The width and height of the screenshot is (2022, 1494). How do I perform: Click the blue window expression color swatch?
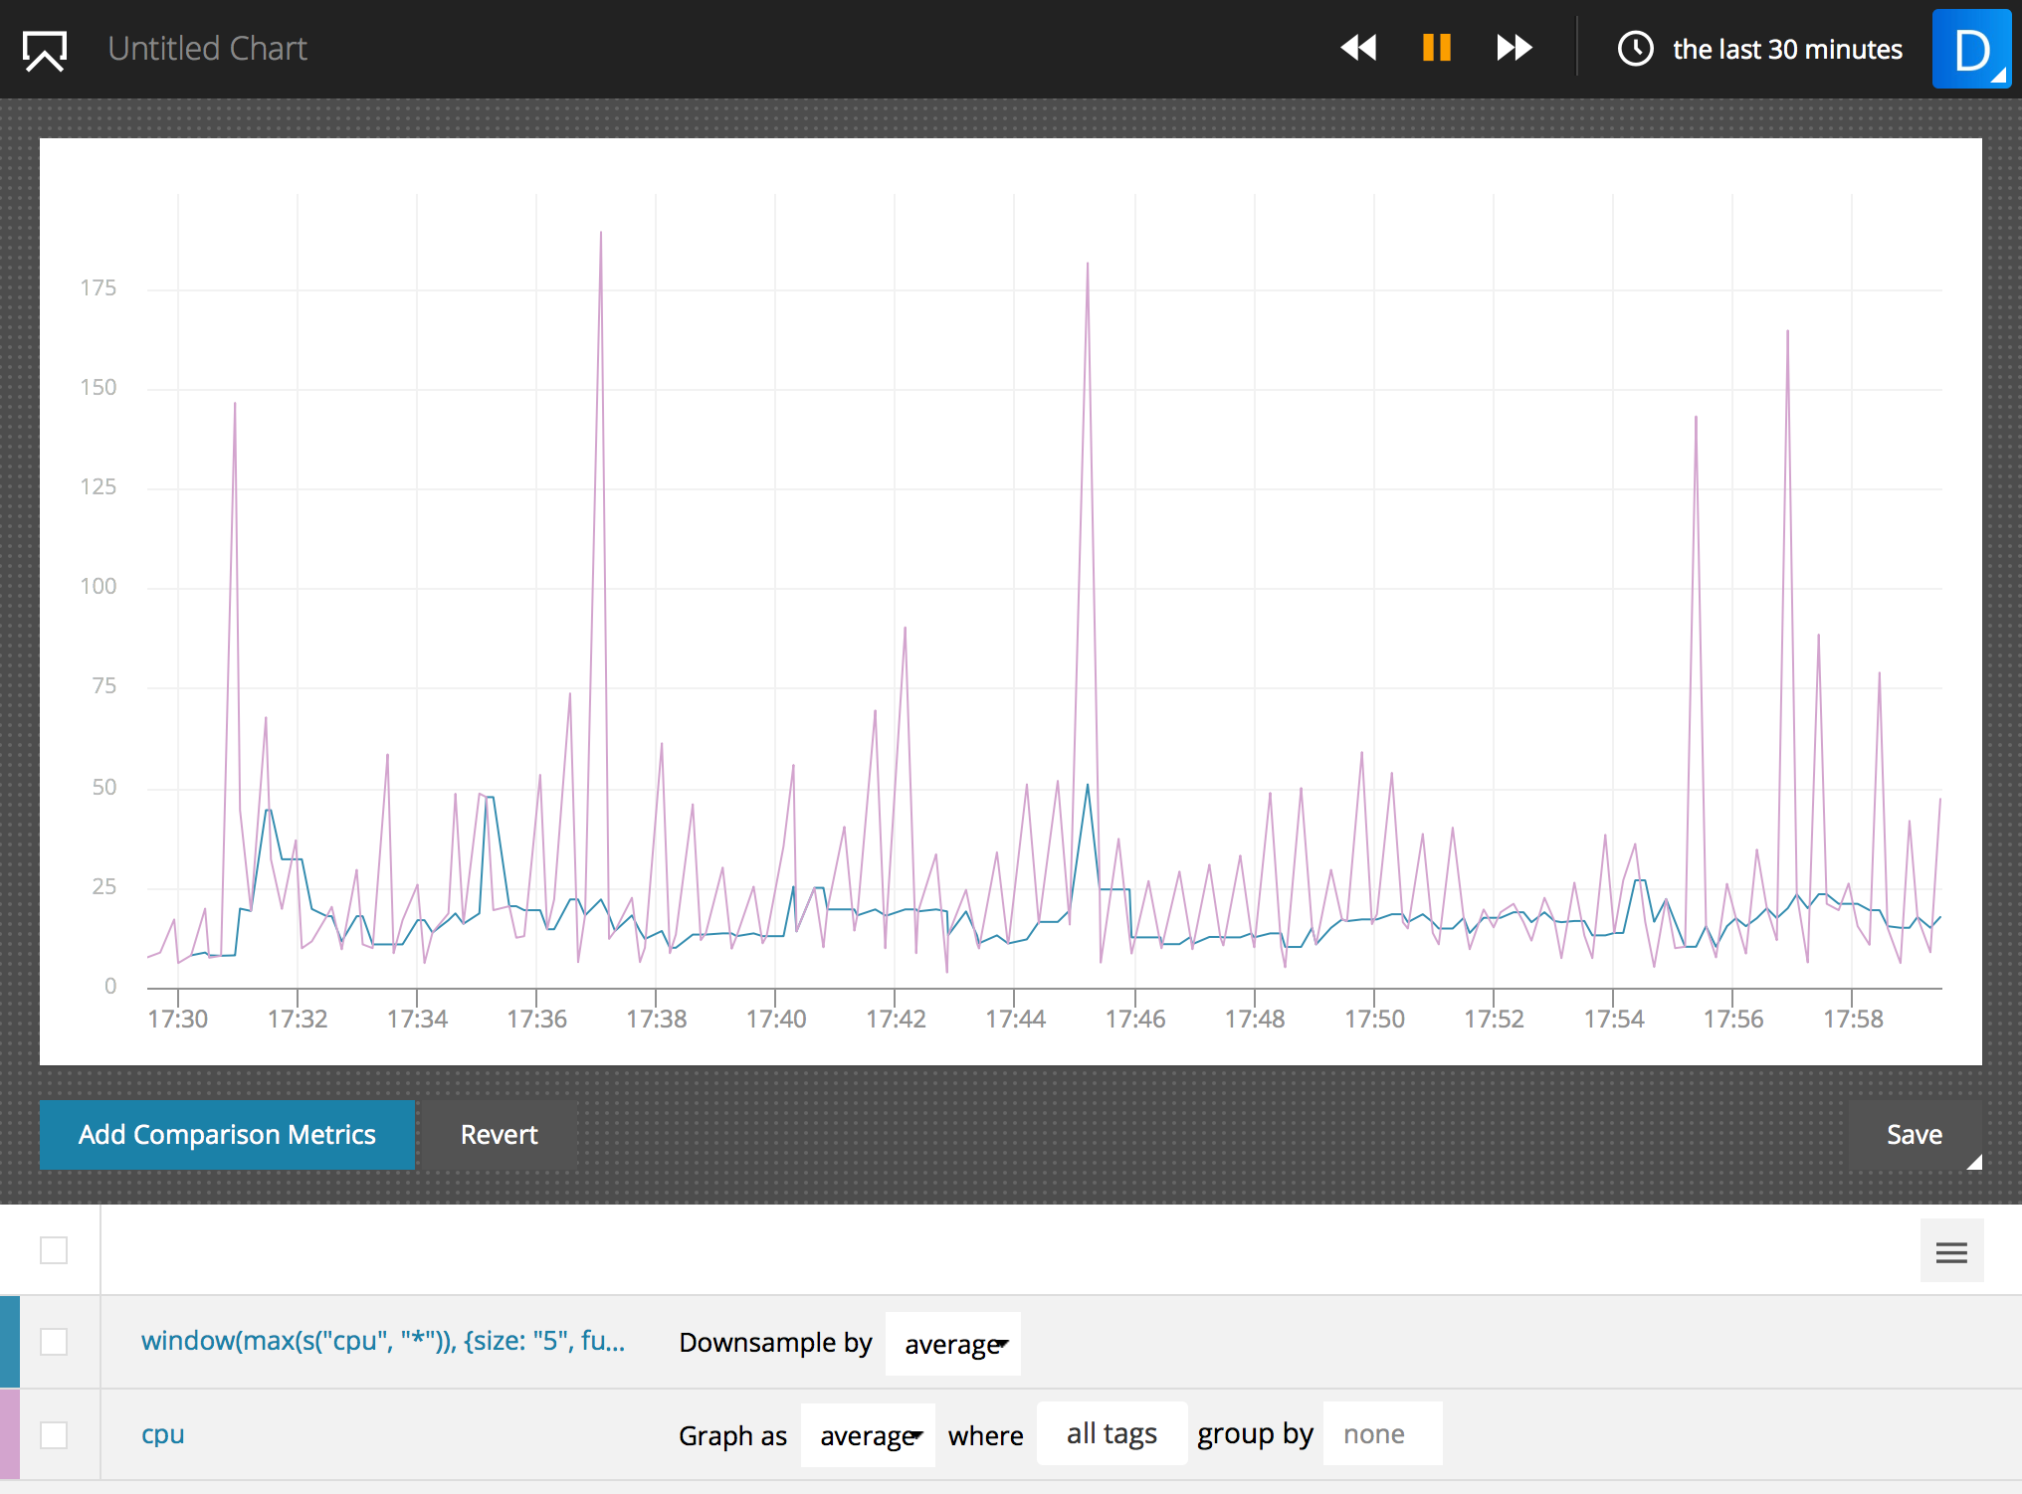(10, 1342)
